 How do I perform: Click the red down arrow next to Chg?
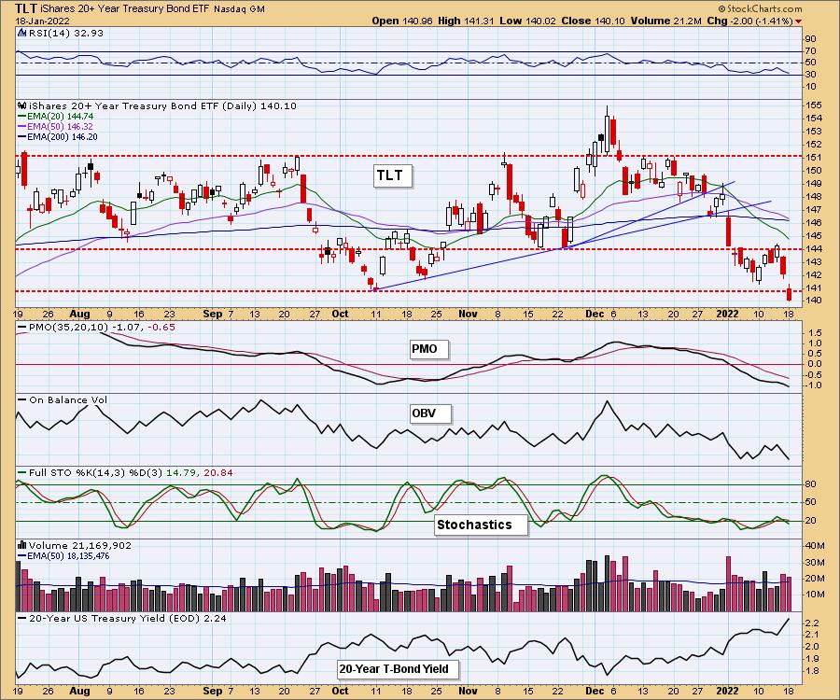799,21
